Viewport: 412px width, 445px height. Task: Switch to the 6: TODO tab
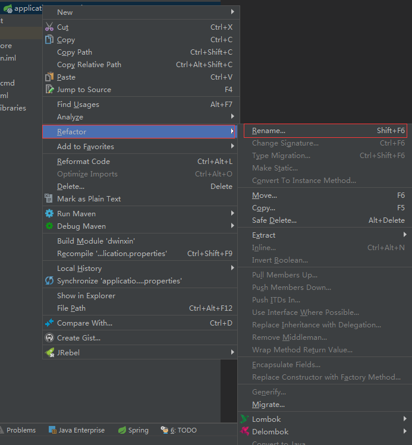(x=179, y=430)
